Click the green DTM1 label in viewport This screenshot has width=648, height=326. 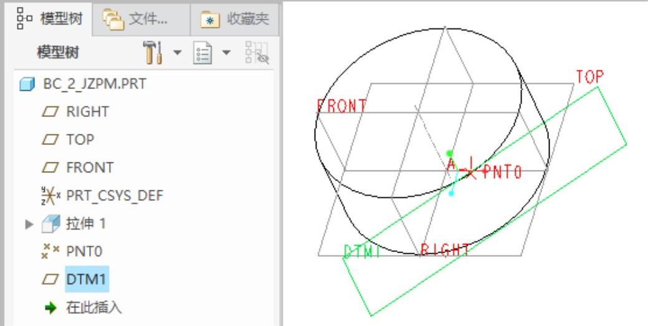coord(362,252)
